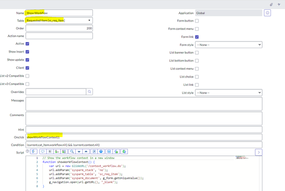Check the List banner button checkbox
The image size is (285, 191).
pos(197,53)
